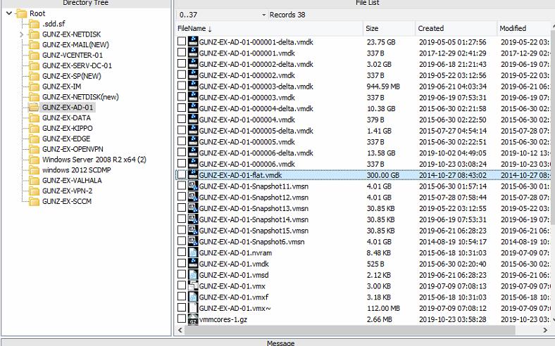The image size is (555, 346).
Task: Open the 0..37 records range dropdown
Action: tap(264, 15)
